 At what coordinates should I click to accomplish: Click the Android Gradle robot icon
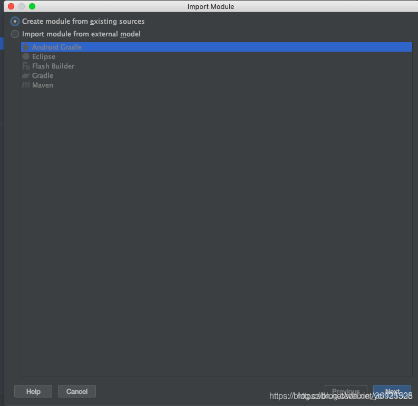tap(26, 47)
